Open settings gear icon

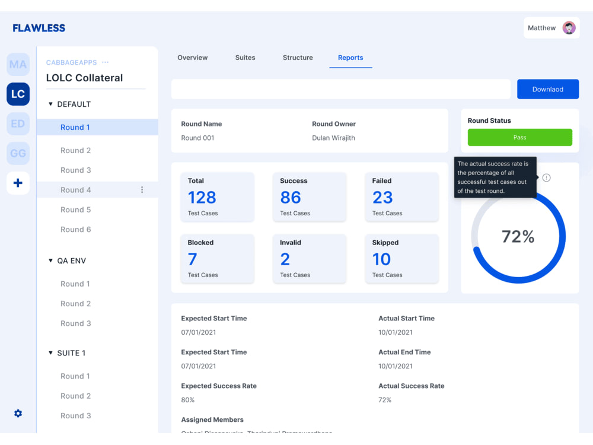(18, 413)
